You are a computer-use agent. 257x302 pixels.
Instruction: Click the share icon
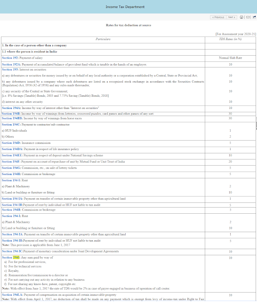coord(254,17)
